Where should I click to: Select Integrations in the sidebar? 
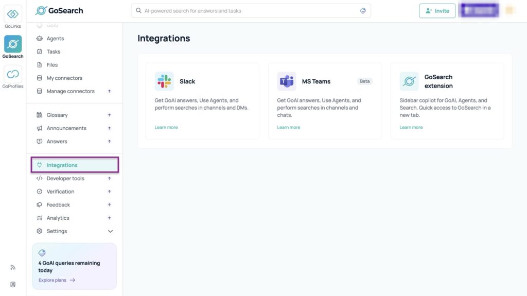coord(74,165)
